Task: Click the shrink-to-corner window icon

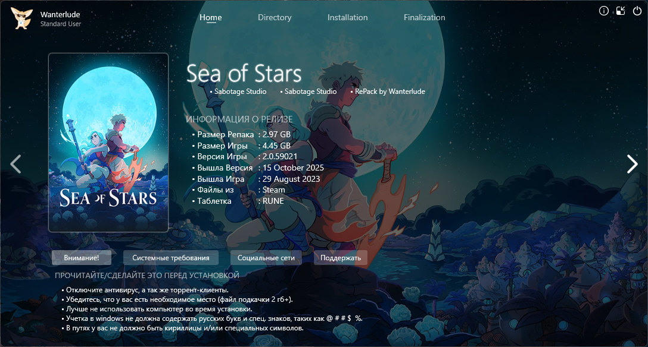Action: (621, 11)
